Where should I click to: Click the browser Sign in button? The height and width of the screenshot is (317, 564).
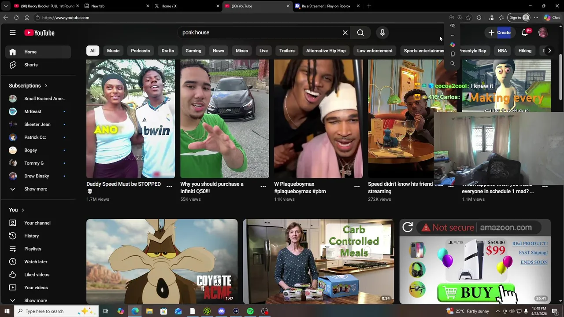click(x=519, y=18)
